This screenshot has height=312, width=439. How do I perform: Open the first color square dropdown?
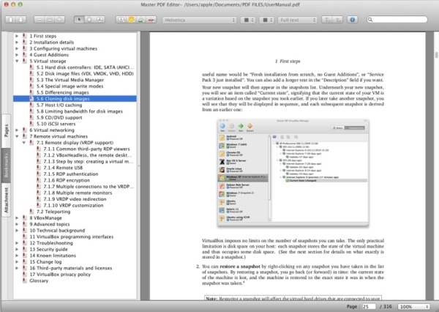(248, 20)
